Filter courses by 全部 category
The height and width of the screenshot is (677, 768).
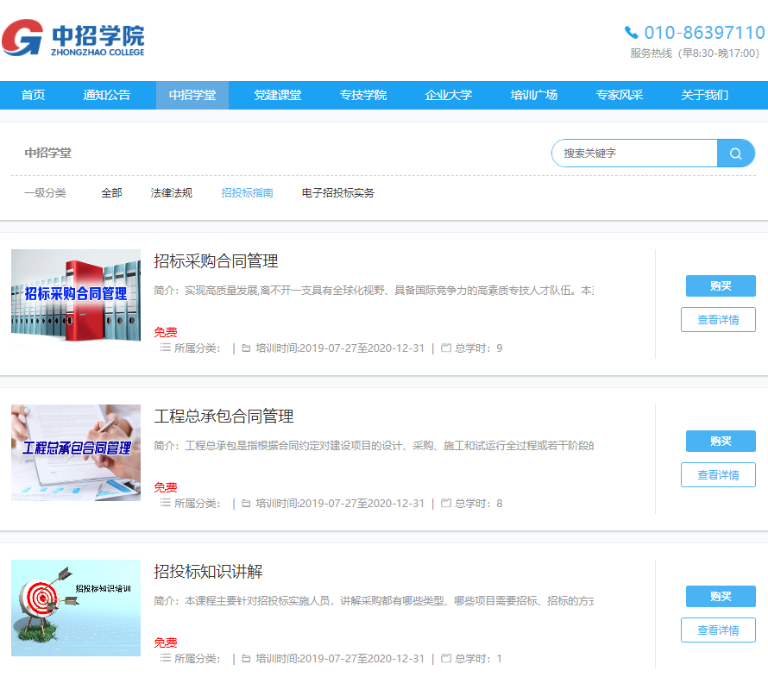(111, 193)
